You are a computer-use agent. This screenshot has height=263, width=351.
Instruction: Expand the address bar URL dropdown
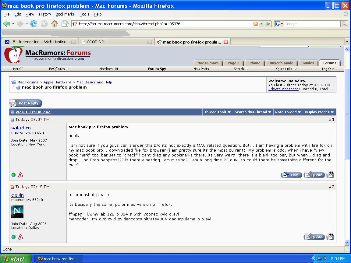point(261,24)
